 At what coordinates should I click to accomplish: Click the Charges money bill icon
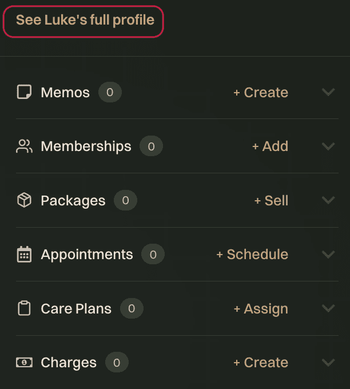coord(24,363)
